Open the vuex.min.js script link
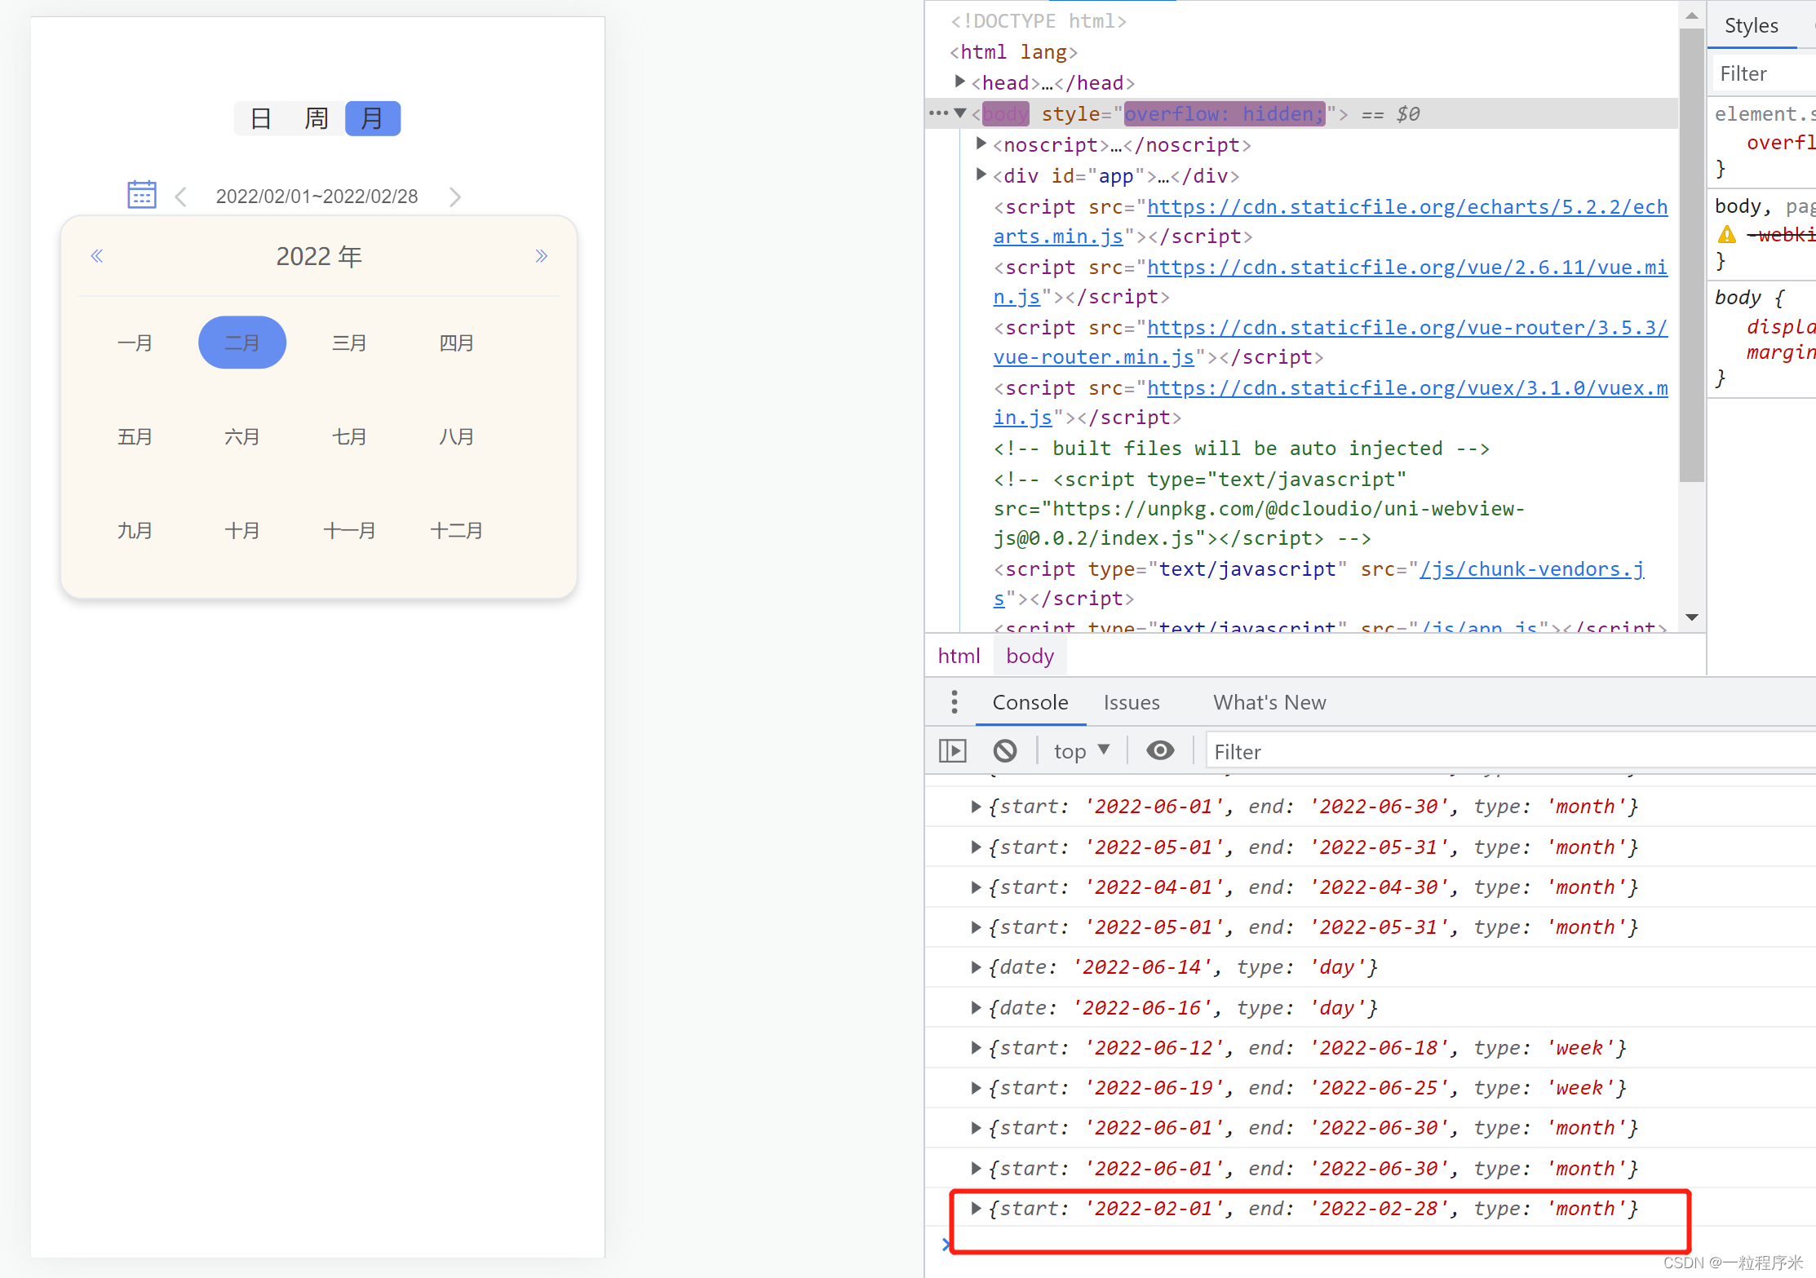This screenshot has width=1816, height=1278. [x=1406, y=389]
